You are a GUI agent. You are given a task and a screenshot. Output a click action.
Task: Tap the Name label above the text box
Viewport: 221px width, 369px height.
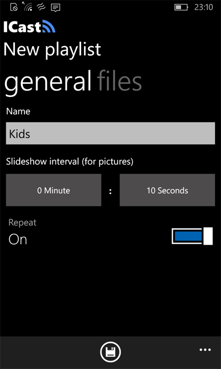coord(18,111)
